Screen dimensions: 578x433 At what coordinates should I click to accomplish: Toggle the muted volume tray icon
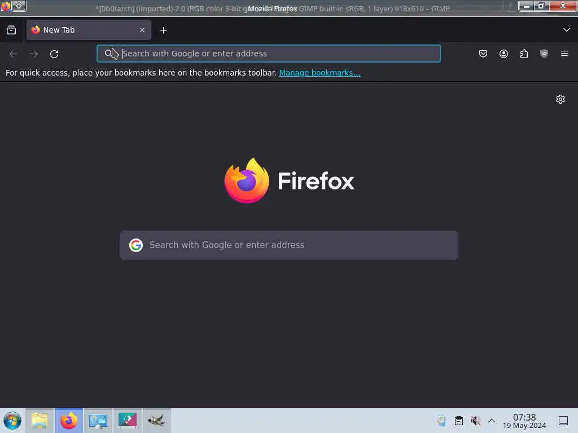click(x=475, y=421)
